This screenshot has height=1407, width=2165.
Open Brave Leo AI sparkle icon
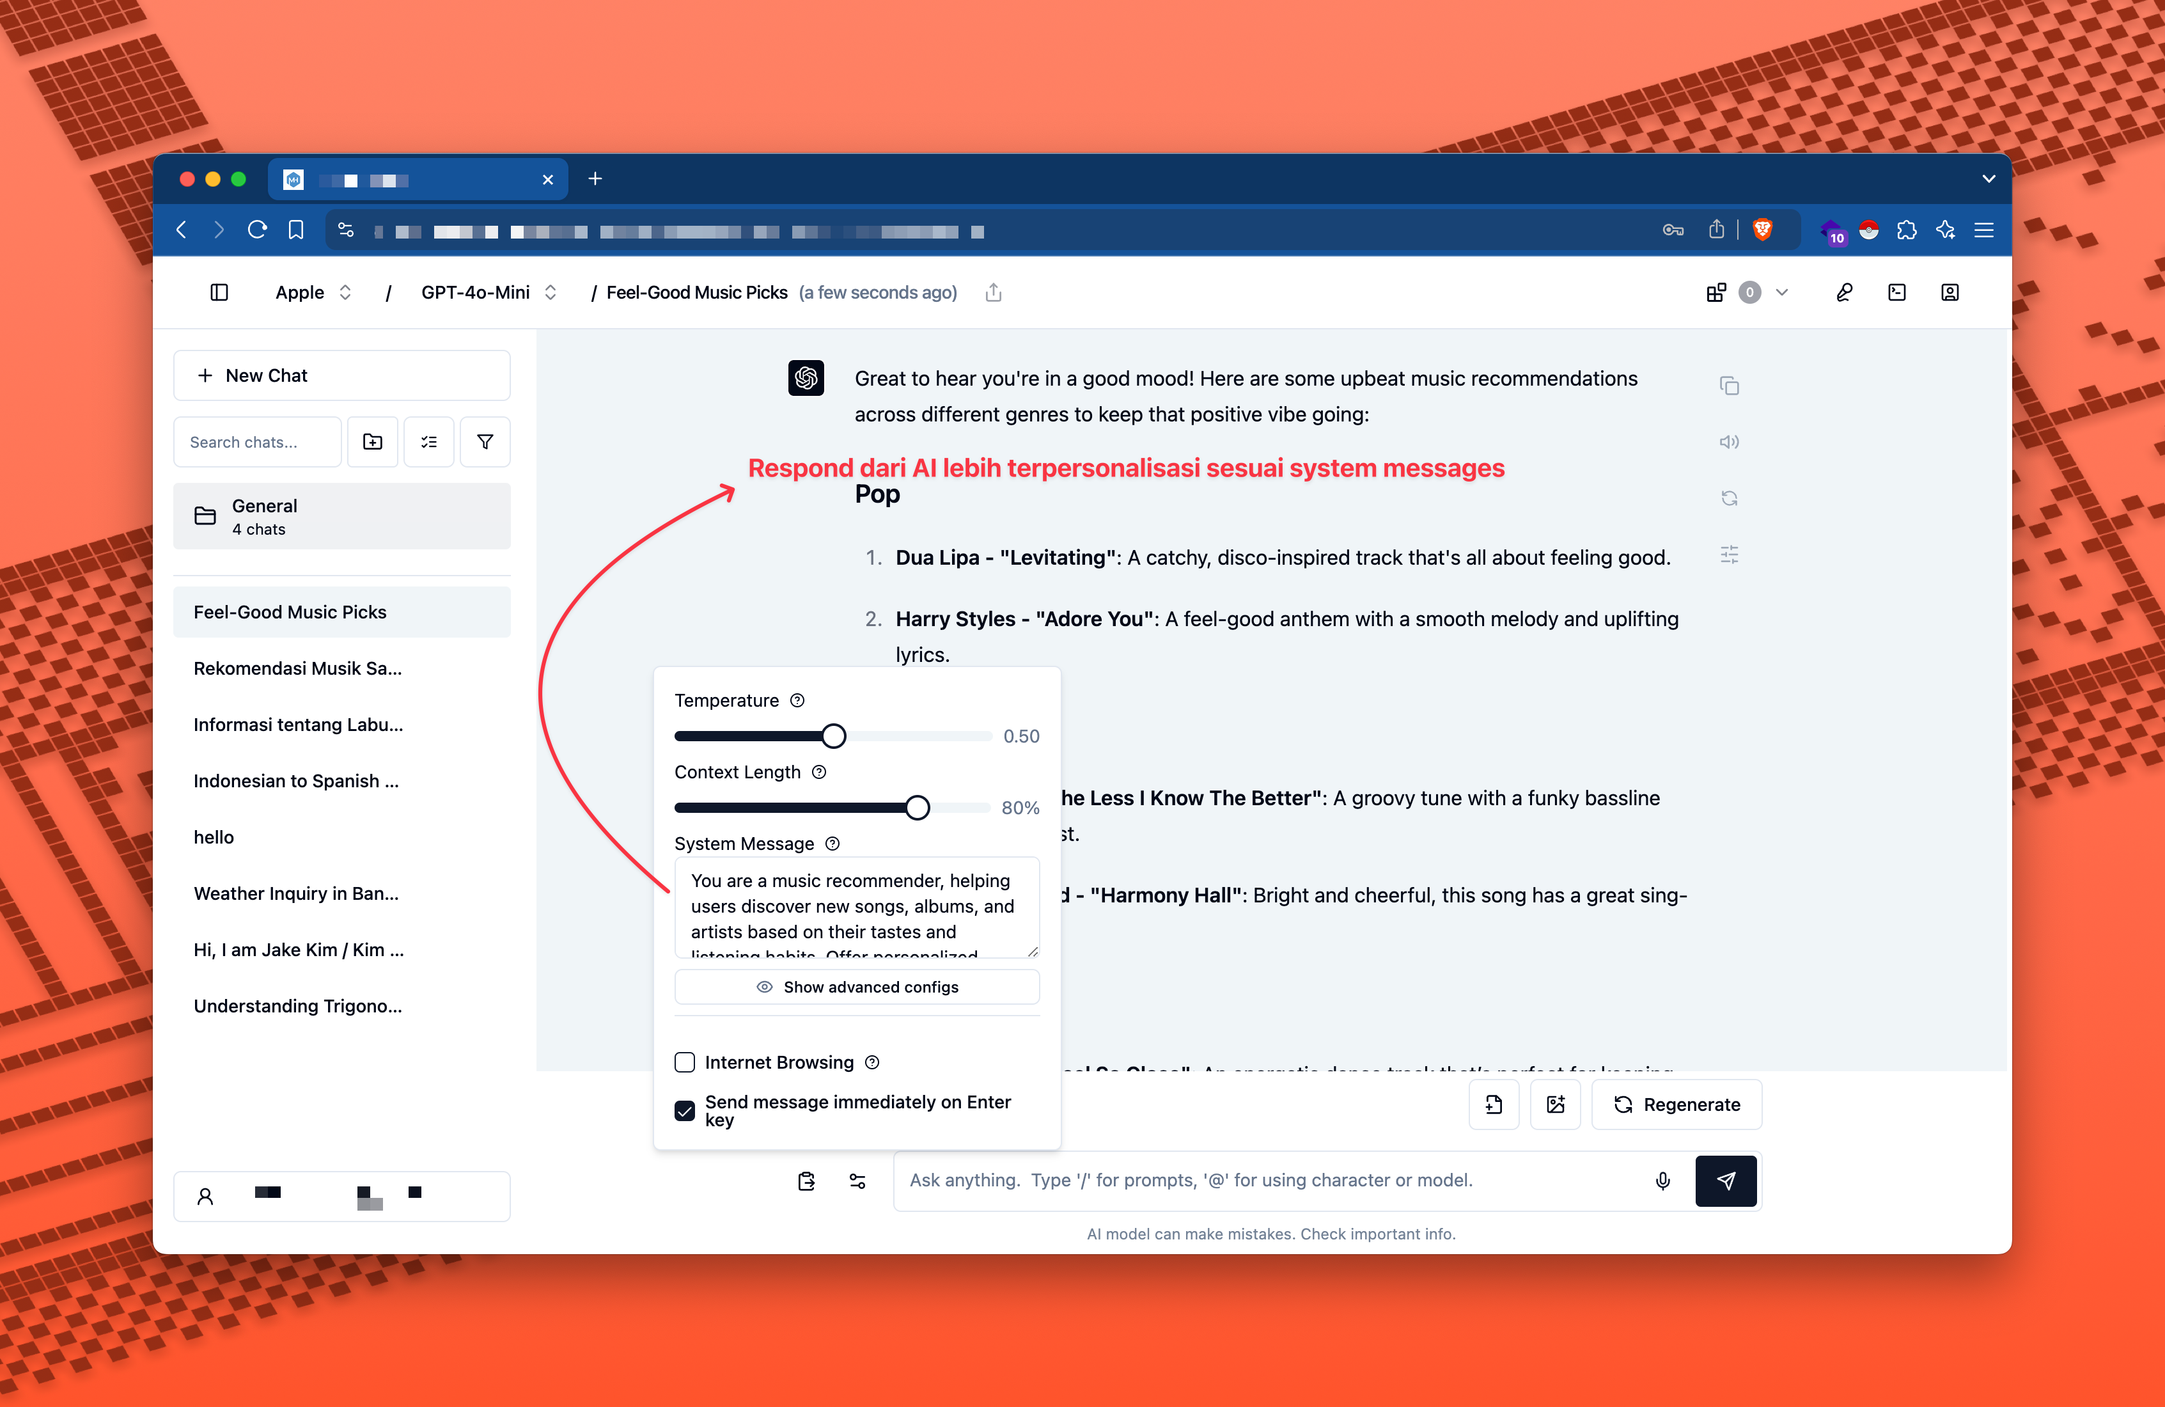[1945, 230]
